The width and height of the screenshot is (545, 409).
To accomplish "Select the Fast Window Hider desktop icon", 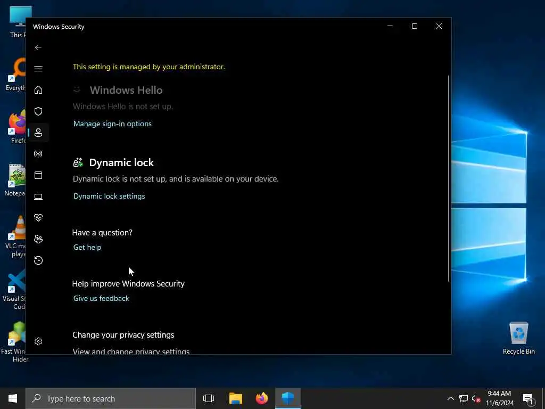I will (x=14, y=342).
